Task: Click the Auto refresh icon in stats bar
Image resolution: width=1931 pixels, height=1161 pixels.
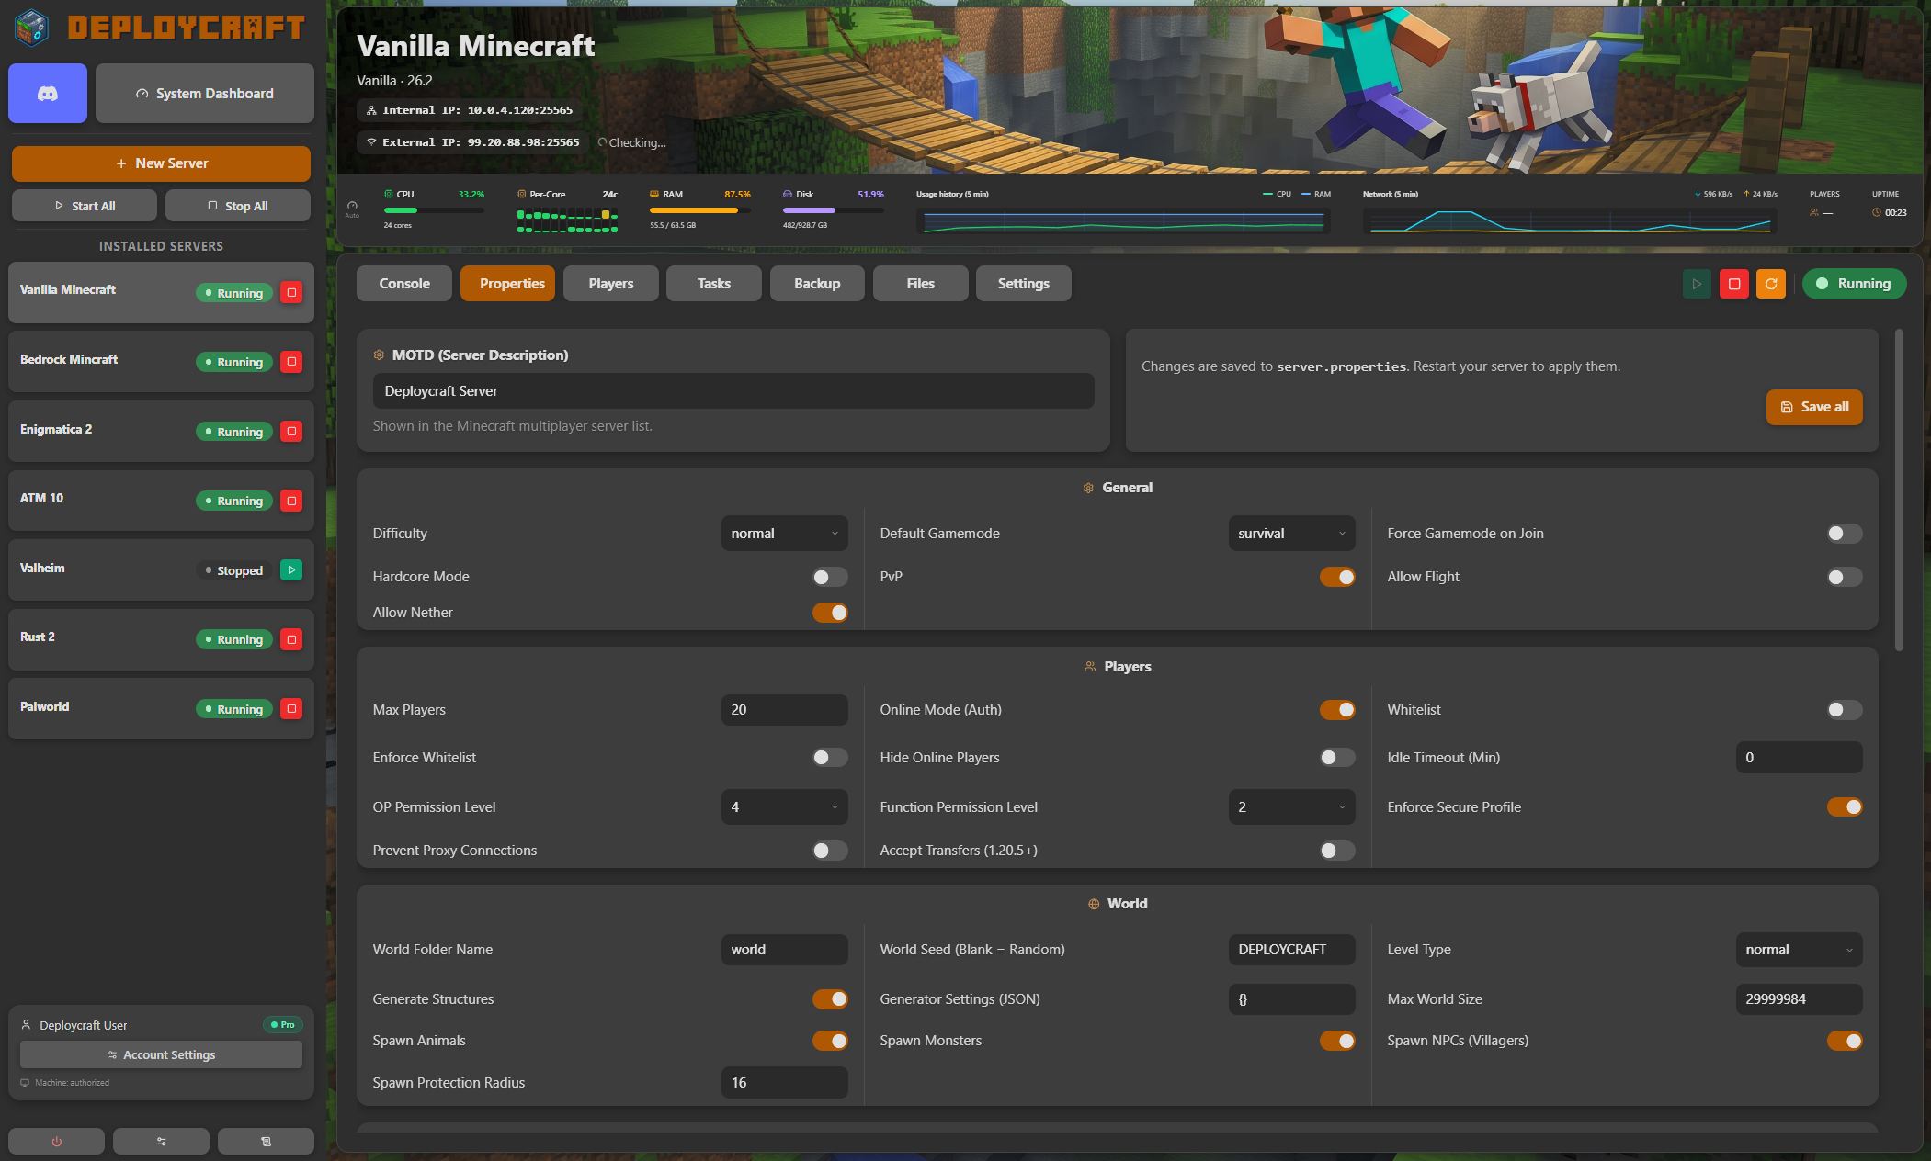Action: click(x=352, y=207)
